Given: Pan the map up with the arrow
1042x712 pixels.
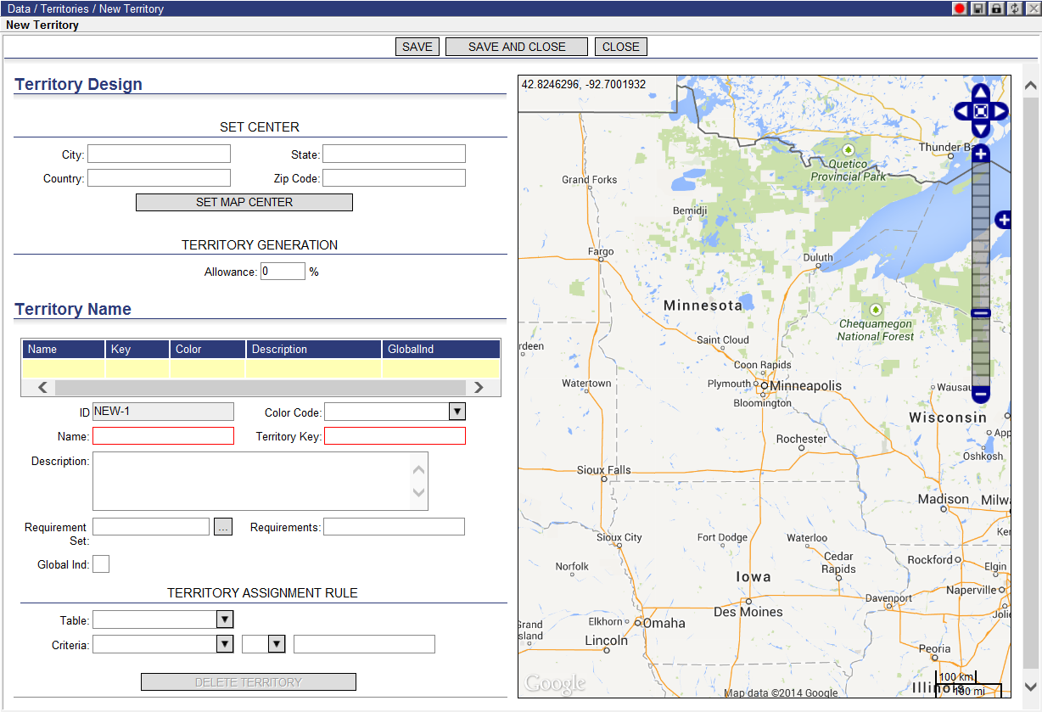Looking at the screenshot, I should (x=981, y=92).
